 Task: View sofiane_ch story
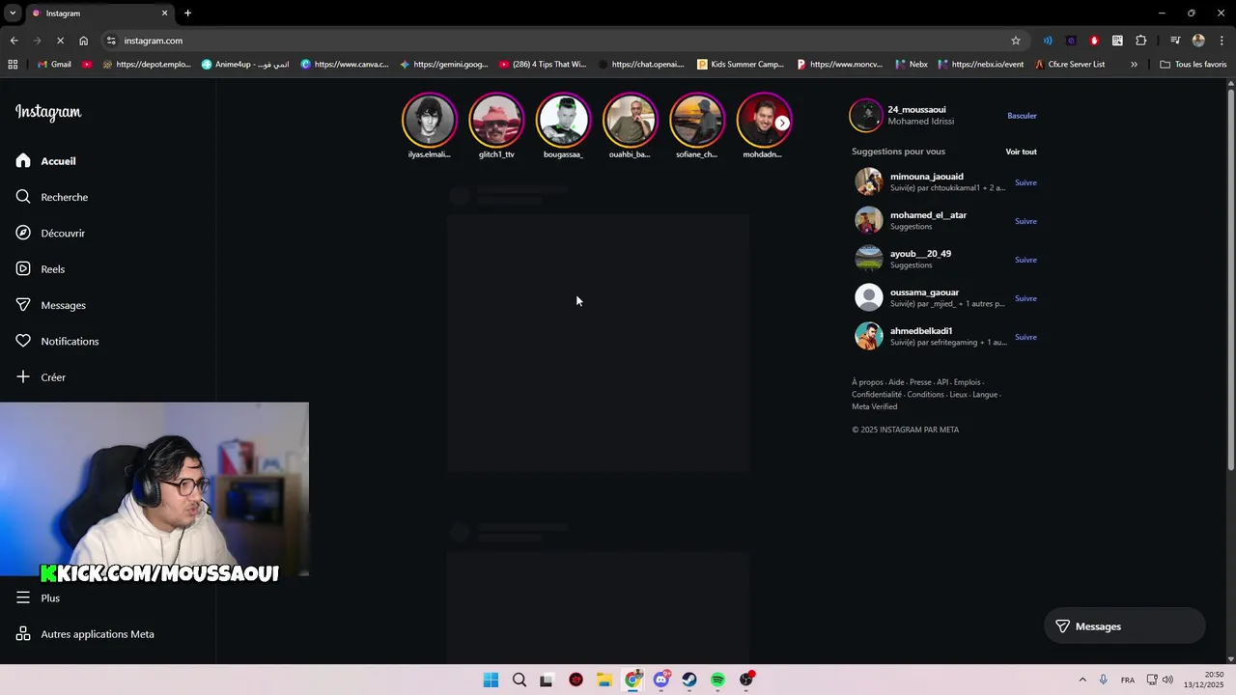pos(696,120)
